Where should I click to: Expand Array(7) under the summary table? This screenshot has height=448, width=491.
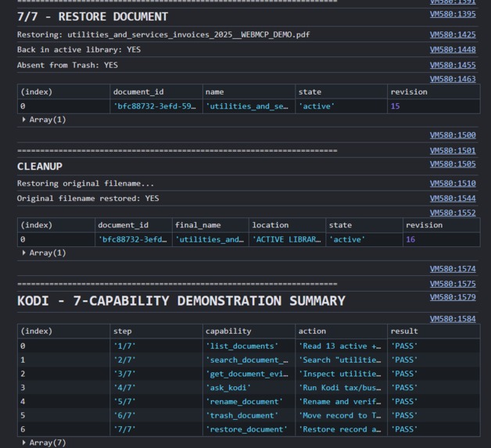(x=44, y=443)
